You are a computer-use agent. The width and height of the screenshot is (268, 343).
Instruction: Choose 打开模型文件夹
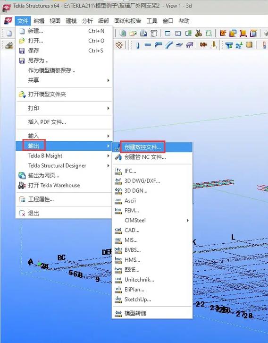click(64, 94)
